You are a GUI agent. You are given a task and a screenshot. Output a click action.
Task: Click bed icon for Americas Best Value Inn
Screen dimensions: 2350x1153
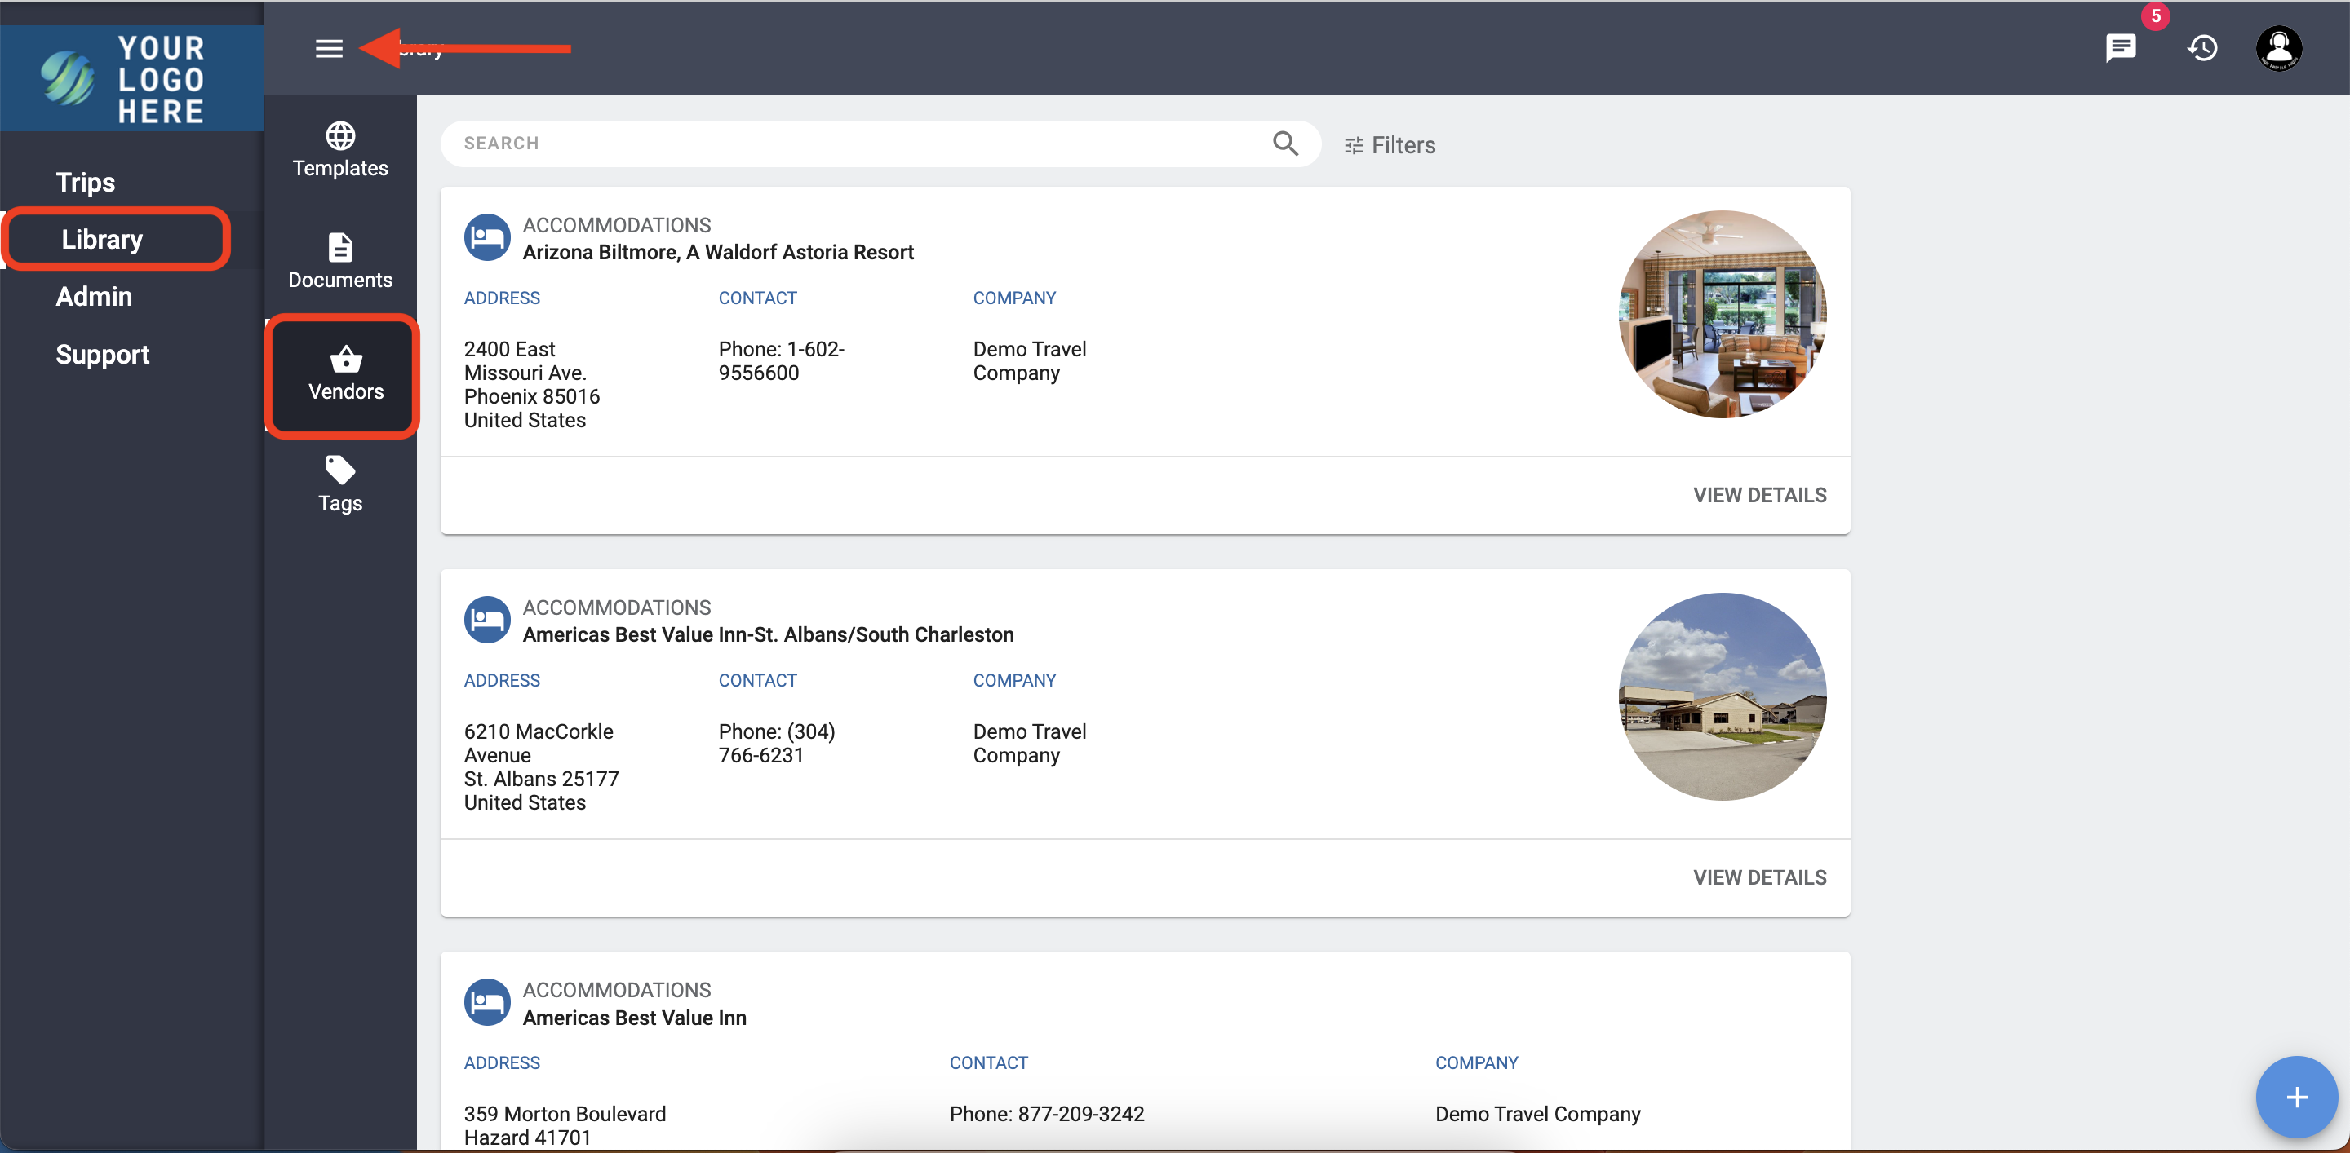487,1001
